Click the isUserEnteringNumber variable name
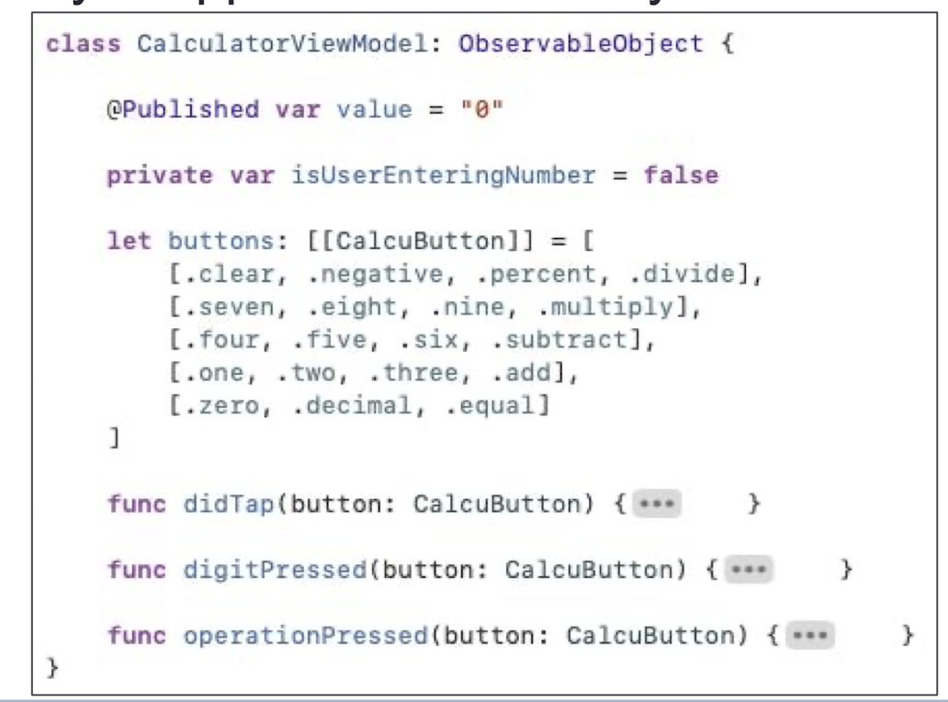Image resolution: width=948 pixels, height=702 pixels. pos(443,175)
